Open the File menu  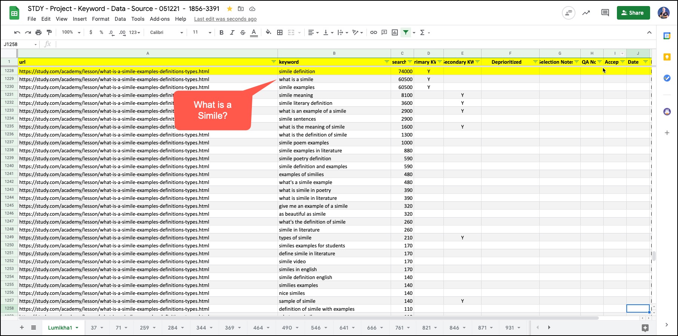[32, 19]
